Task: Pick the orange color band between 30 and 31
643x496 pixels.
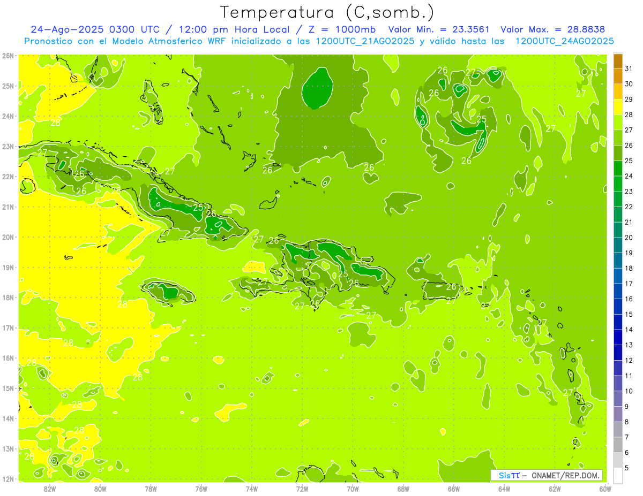Action: point(618,76)
